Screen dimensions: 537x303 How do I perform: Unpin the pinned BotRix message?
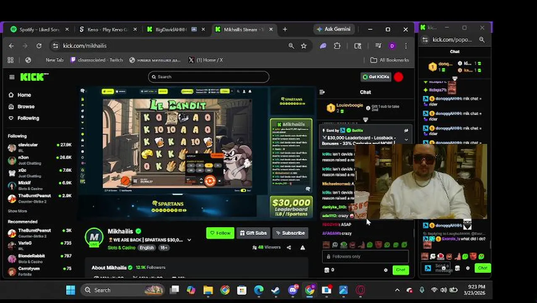[406, 130]
